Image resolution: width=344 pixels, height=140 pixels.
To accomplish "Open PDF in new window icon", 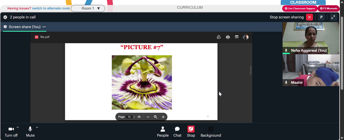I will 237,37.
